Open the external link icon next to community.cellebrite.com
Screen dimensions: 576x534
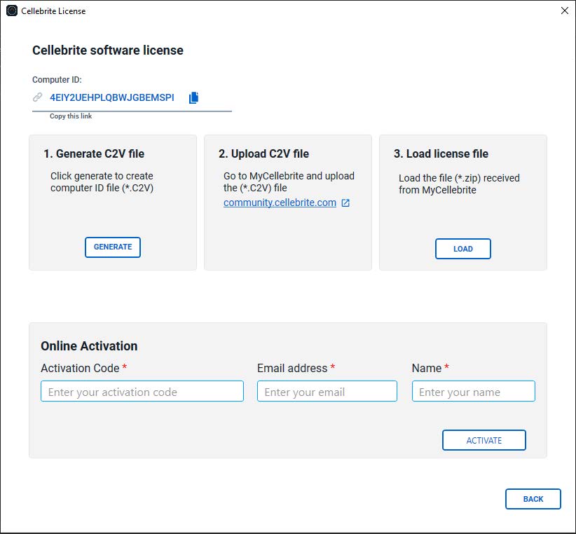(x=345, y=203)
